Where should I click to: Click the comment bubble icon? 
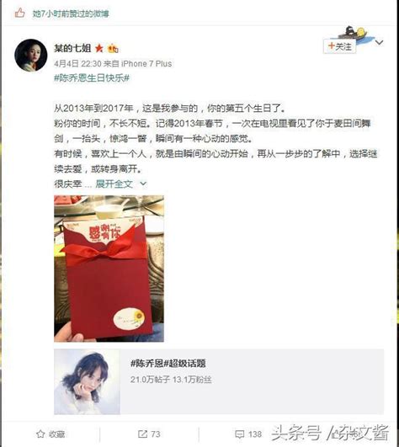[x=239, y=434]
